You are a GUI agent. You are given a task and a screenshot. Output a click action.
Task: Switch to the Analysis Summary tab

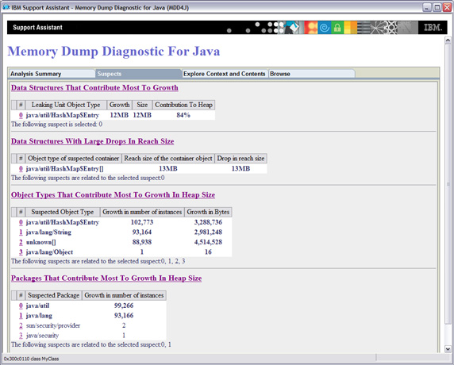[x=52, y=74]
